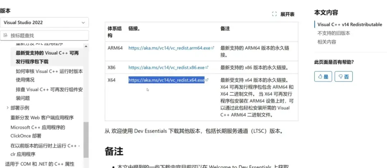Expand the 部署示例 tree node chevron

8,108
